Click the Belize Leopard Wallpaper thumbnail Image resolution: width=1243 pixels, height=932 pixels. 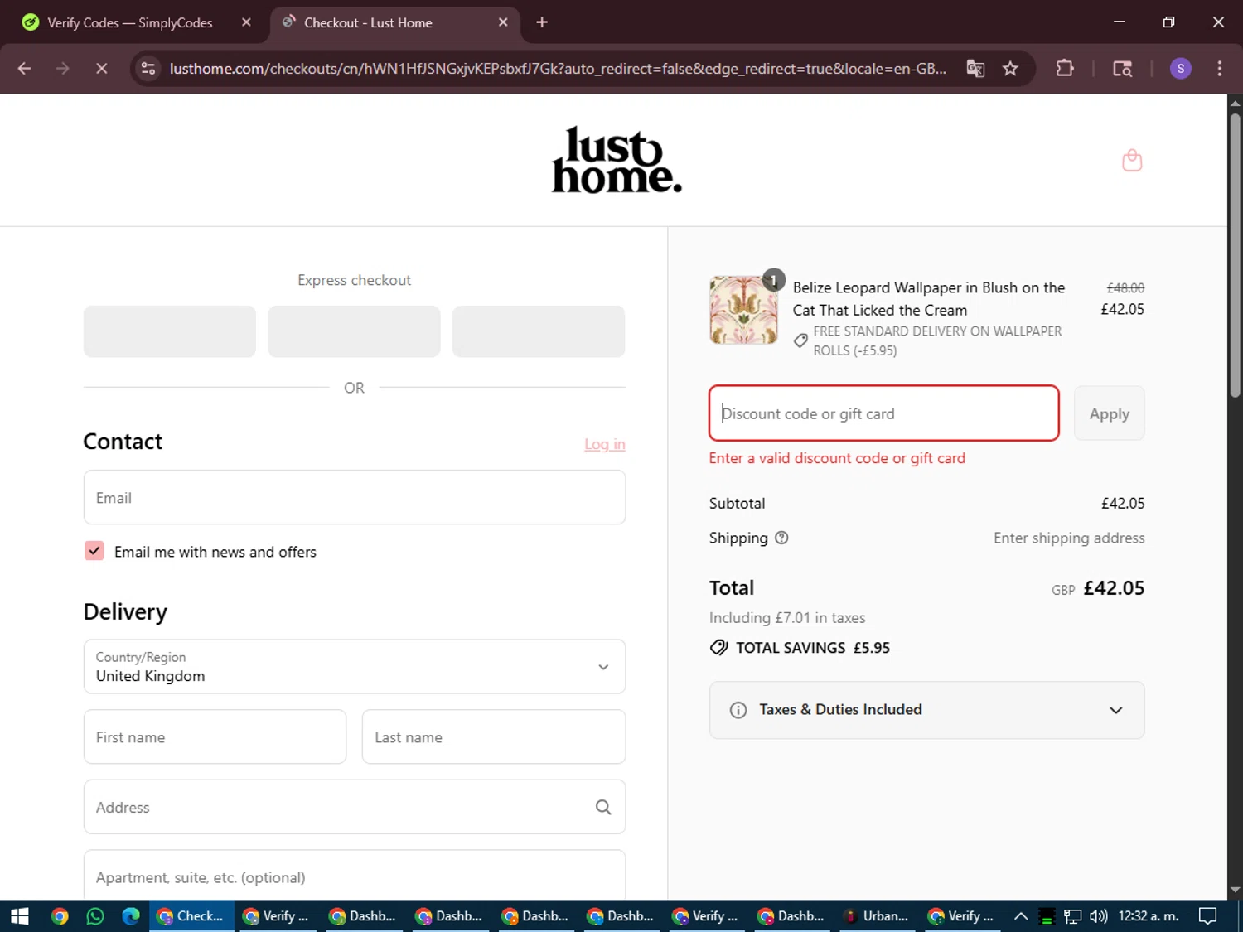[x=743, y=310]
